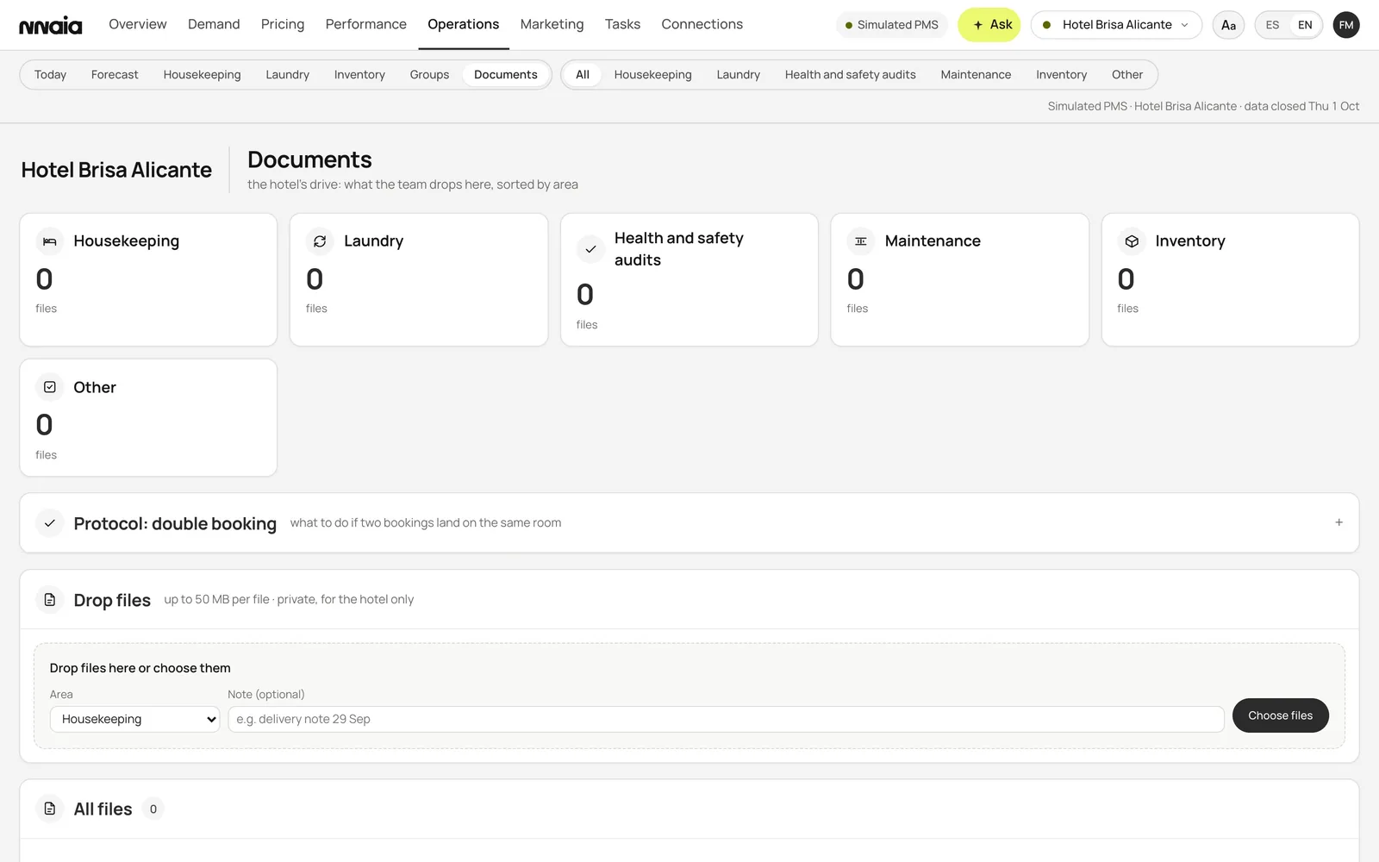Click the Simulated PMS status pill
This screenshot has height=862, width=1379.
click(891, 25)
